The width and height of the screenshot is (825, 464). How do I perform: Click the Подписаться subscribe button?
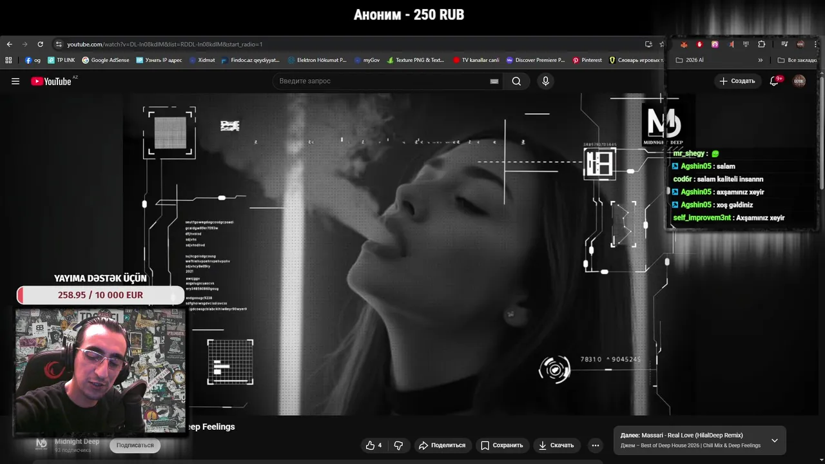click(x=135, y=445)
